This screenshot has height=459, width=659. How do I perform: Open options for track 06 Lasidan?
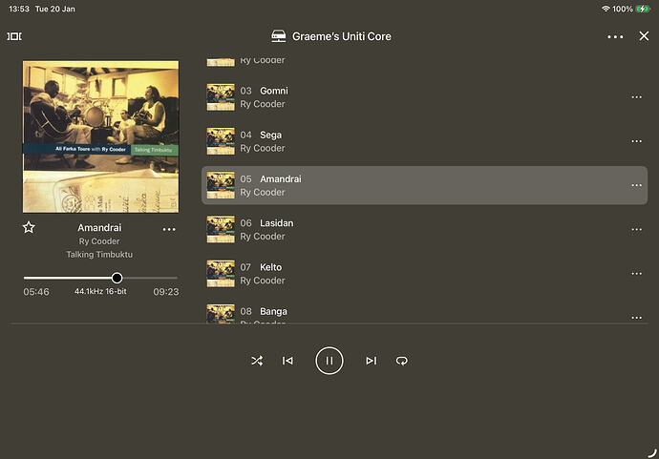pyautogui.click(x=636, y=230)
